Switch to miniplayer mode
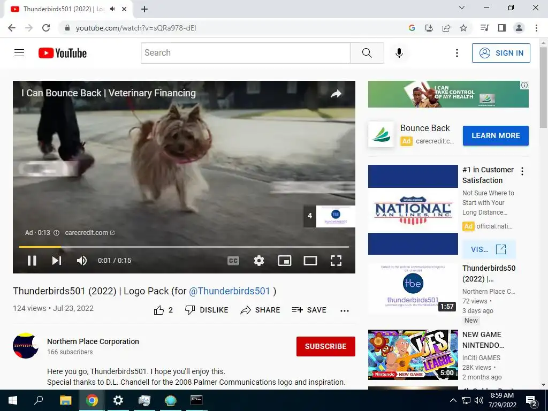The height and width of the screenshot is (411, 548). tap(285, 261)
